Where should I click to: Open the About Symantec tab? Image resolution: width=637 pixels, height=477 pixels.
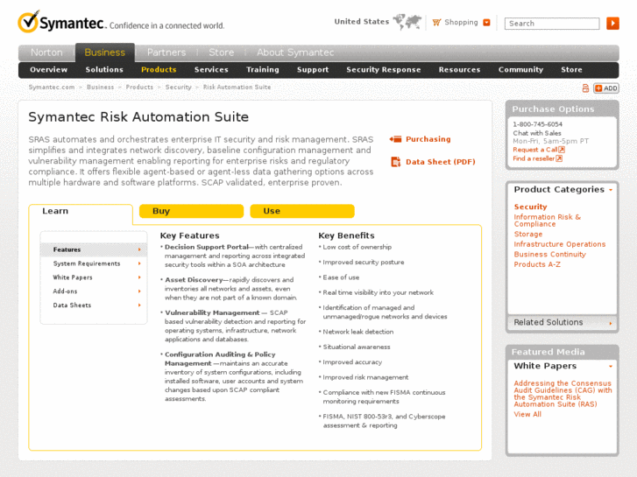295,53
